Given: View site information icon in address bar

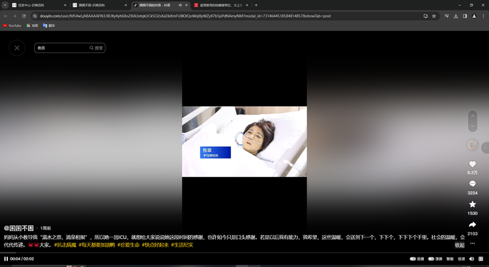Looking at the screenshot, I should click(35, 16).
